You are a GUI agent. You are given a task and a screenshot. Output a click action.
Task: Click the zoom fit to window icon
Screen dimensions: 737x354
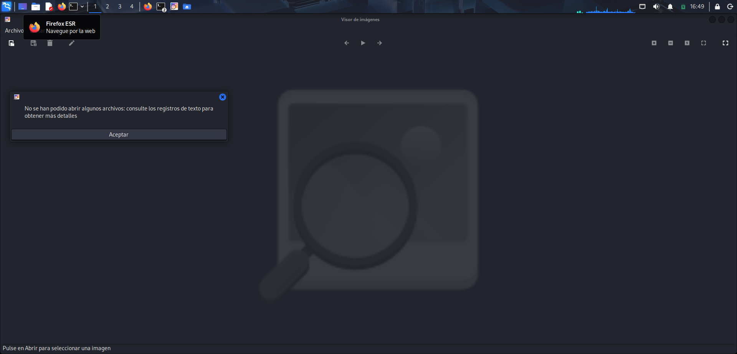[x=704, y=43]
